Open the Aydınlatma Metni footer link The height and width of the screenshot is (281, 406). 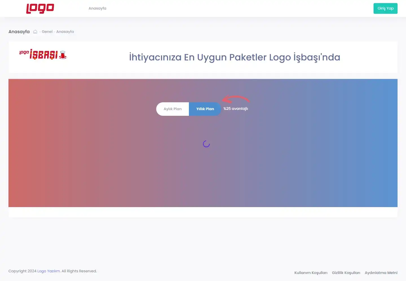click(381, 273)
